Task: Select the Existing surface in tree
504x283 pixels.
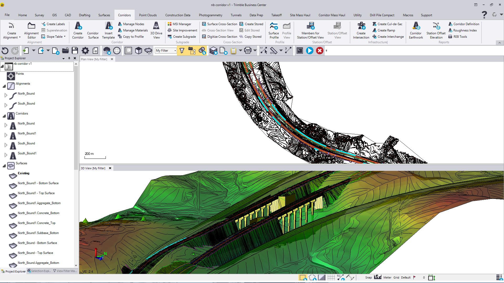Action: 24,173
